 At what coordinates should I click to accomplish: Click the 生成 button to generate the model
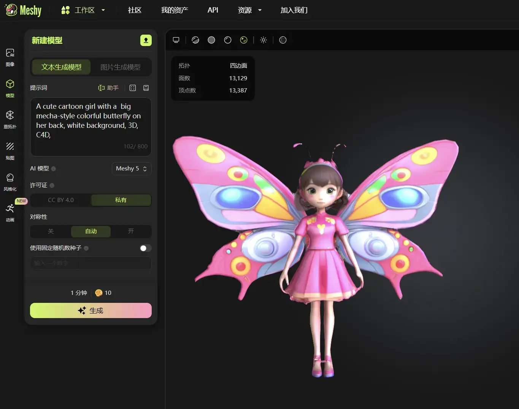pyautogui.click(x=90, y=310)
